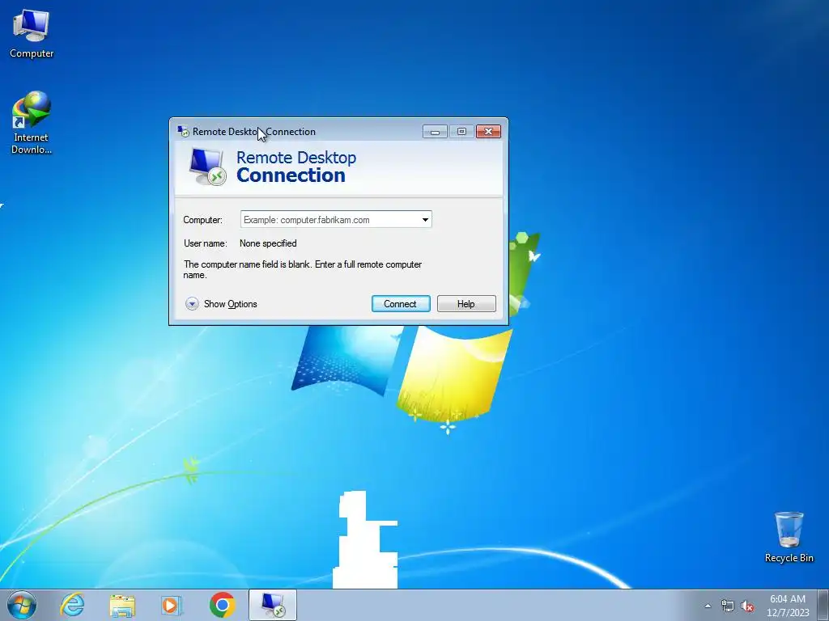
Task: Select the Computer desktop icon
Action: 32,35
